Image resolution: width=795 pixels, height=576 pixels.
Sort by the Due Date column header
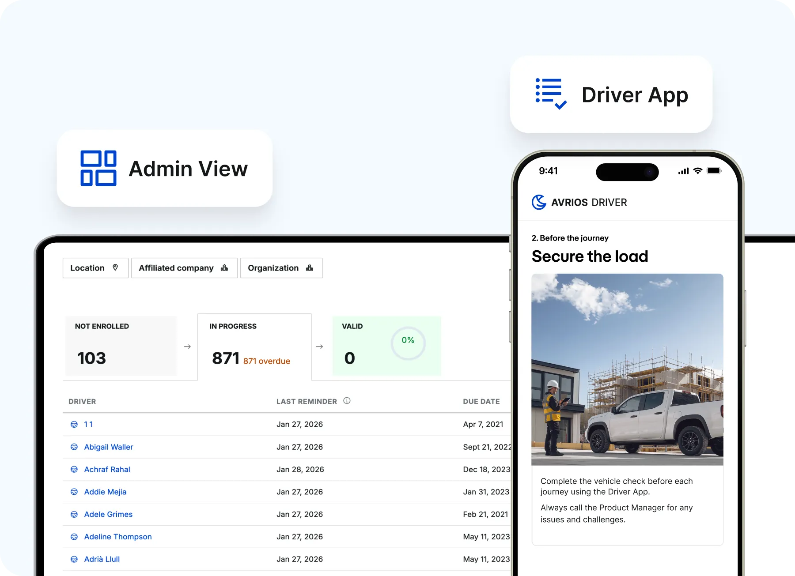(481, 401)
